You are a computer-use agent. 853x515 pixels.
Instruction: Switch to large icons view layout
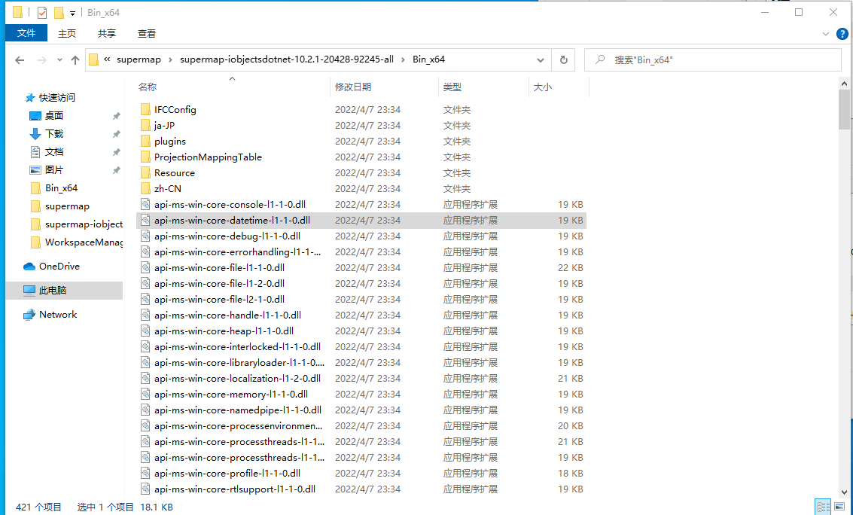838,506
